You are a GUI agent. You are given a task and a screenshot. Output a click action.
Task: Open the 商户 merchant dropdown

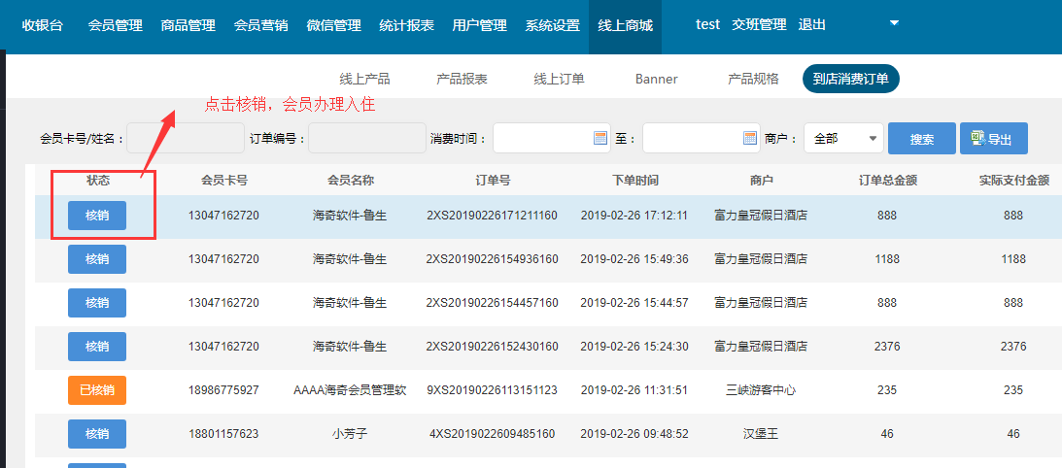click(842, 139)
